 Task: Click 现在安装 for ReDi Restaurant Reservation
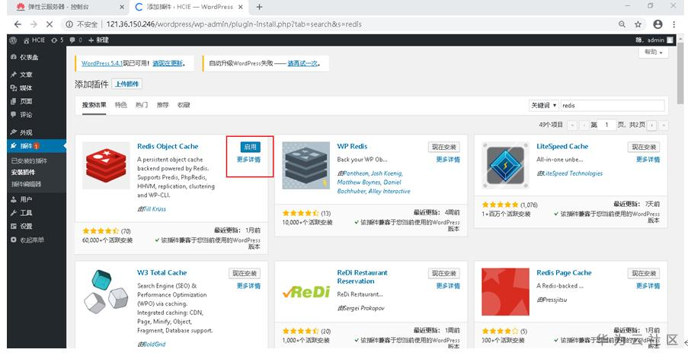[444, 274]
